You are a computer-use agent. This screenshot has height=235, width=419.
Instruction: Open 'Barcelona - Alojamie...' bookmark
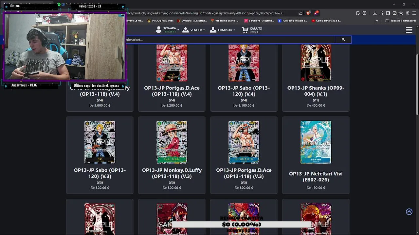(x=259, y=21)
